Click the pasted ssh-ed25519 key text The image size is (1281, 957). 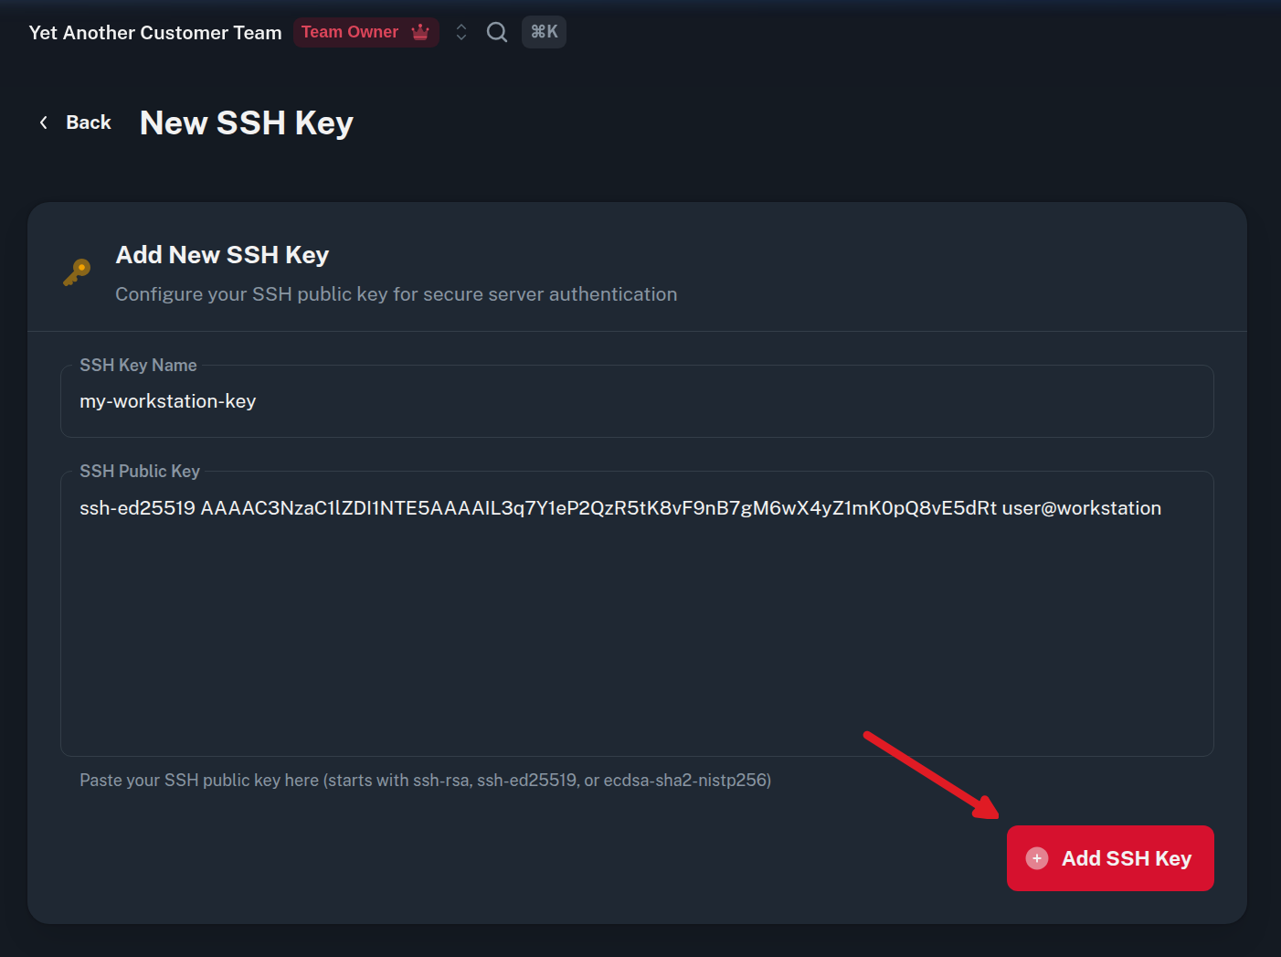[x=620, y=508]
